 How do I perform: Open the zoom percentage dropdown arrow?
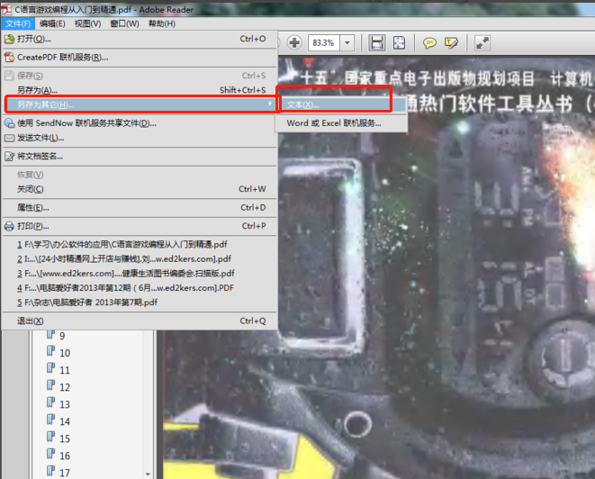(347, 42)
